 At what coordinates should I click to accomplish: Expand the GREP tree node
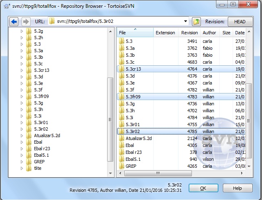coord(22,162)
